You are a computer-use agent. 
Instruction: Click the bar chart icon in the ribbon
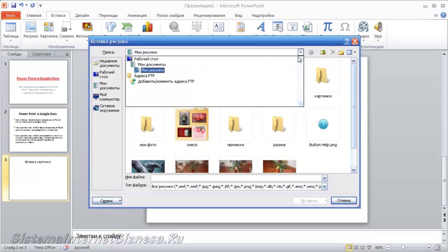[x=147, y=27]
